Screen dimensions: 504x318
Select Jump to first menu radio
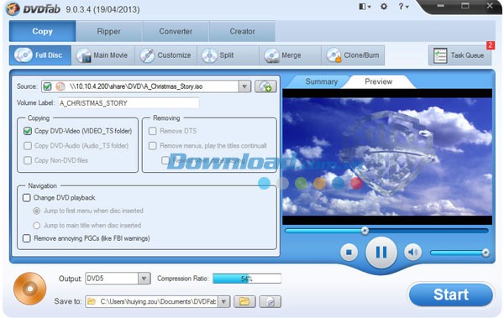click(37, 211)
